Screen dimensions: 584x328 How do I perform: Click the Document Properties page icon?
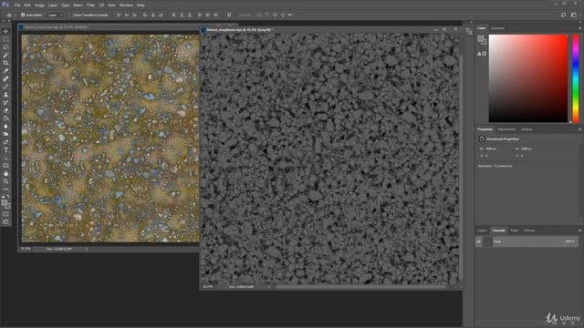coord(482,138)
